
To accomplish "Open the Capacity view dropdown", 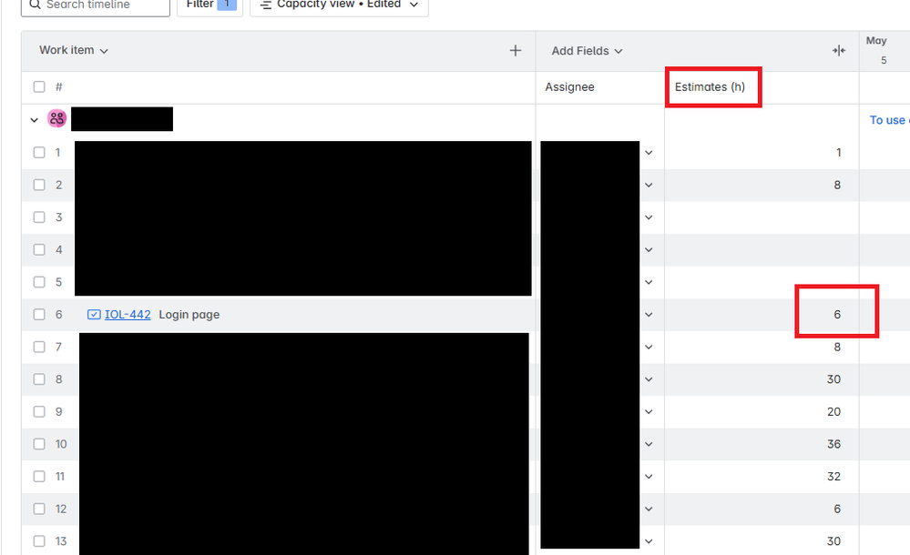I will pyautogui.click(x=339, y=5).
